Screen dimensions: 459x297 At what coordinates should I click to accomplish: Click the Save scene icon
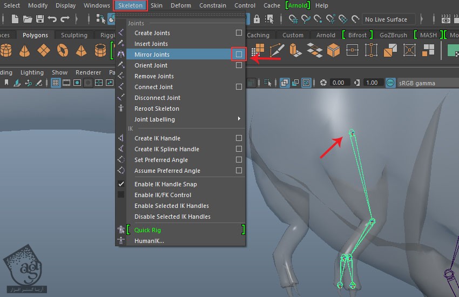[39, 19]
